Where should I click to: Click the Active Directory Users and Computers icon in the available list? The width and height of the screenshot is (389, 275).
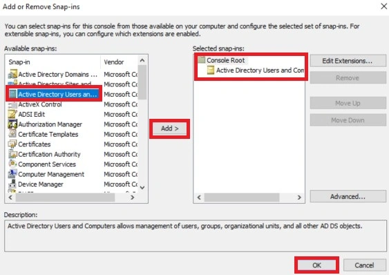pyautogui.click(x=12, y=94)
